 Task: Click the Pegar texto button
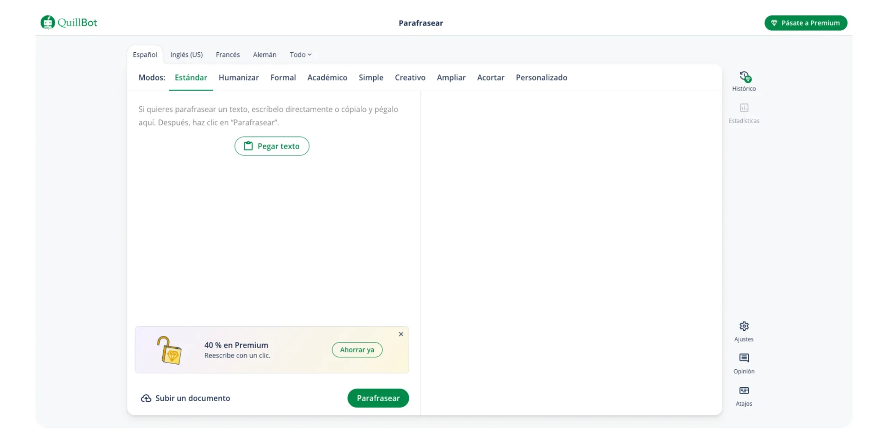tap(272, 146)
